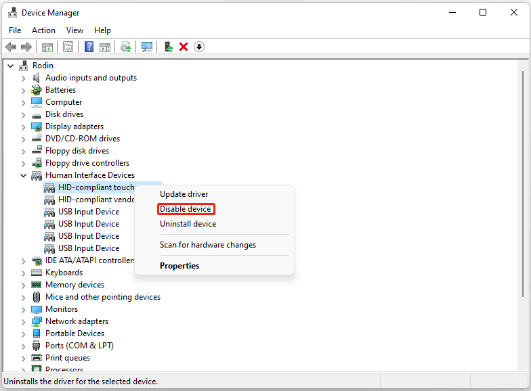The height and width of the screenshot is (391, 531).
Task: Open the Properties toolbar icon
Action: point(68,47)
